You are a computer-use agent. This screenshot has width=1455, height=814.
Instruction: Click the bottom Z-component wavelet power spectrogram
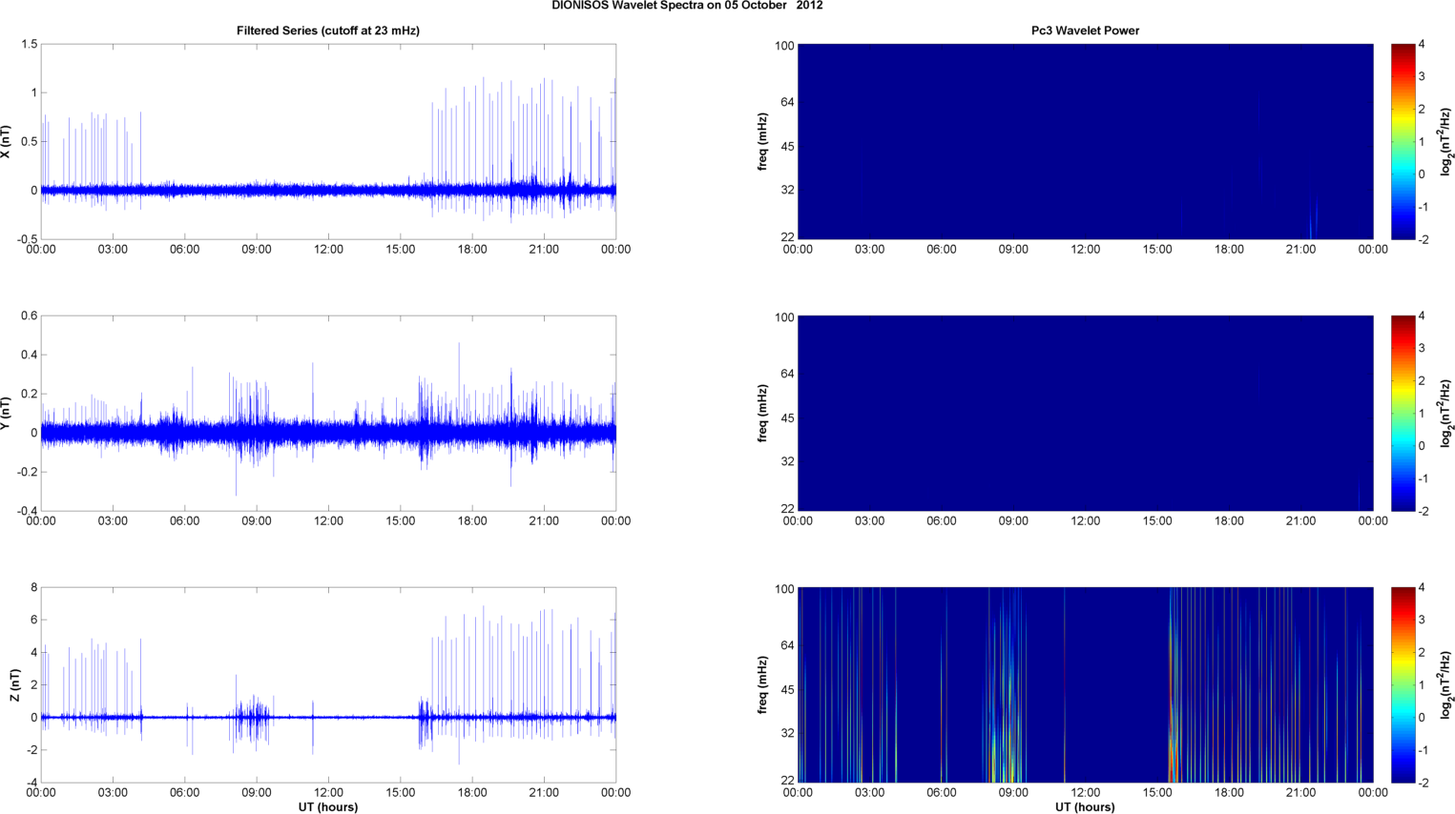tap(1085, 684)
